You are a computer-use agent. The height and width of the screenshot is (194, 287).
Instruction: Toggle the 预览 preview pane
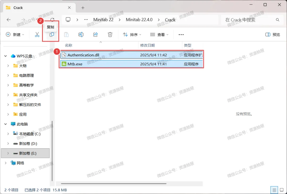coord(273,35)
